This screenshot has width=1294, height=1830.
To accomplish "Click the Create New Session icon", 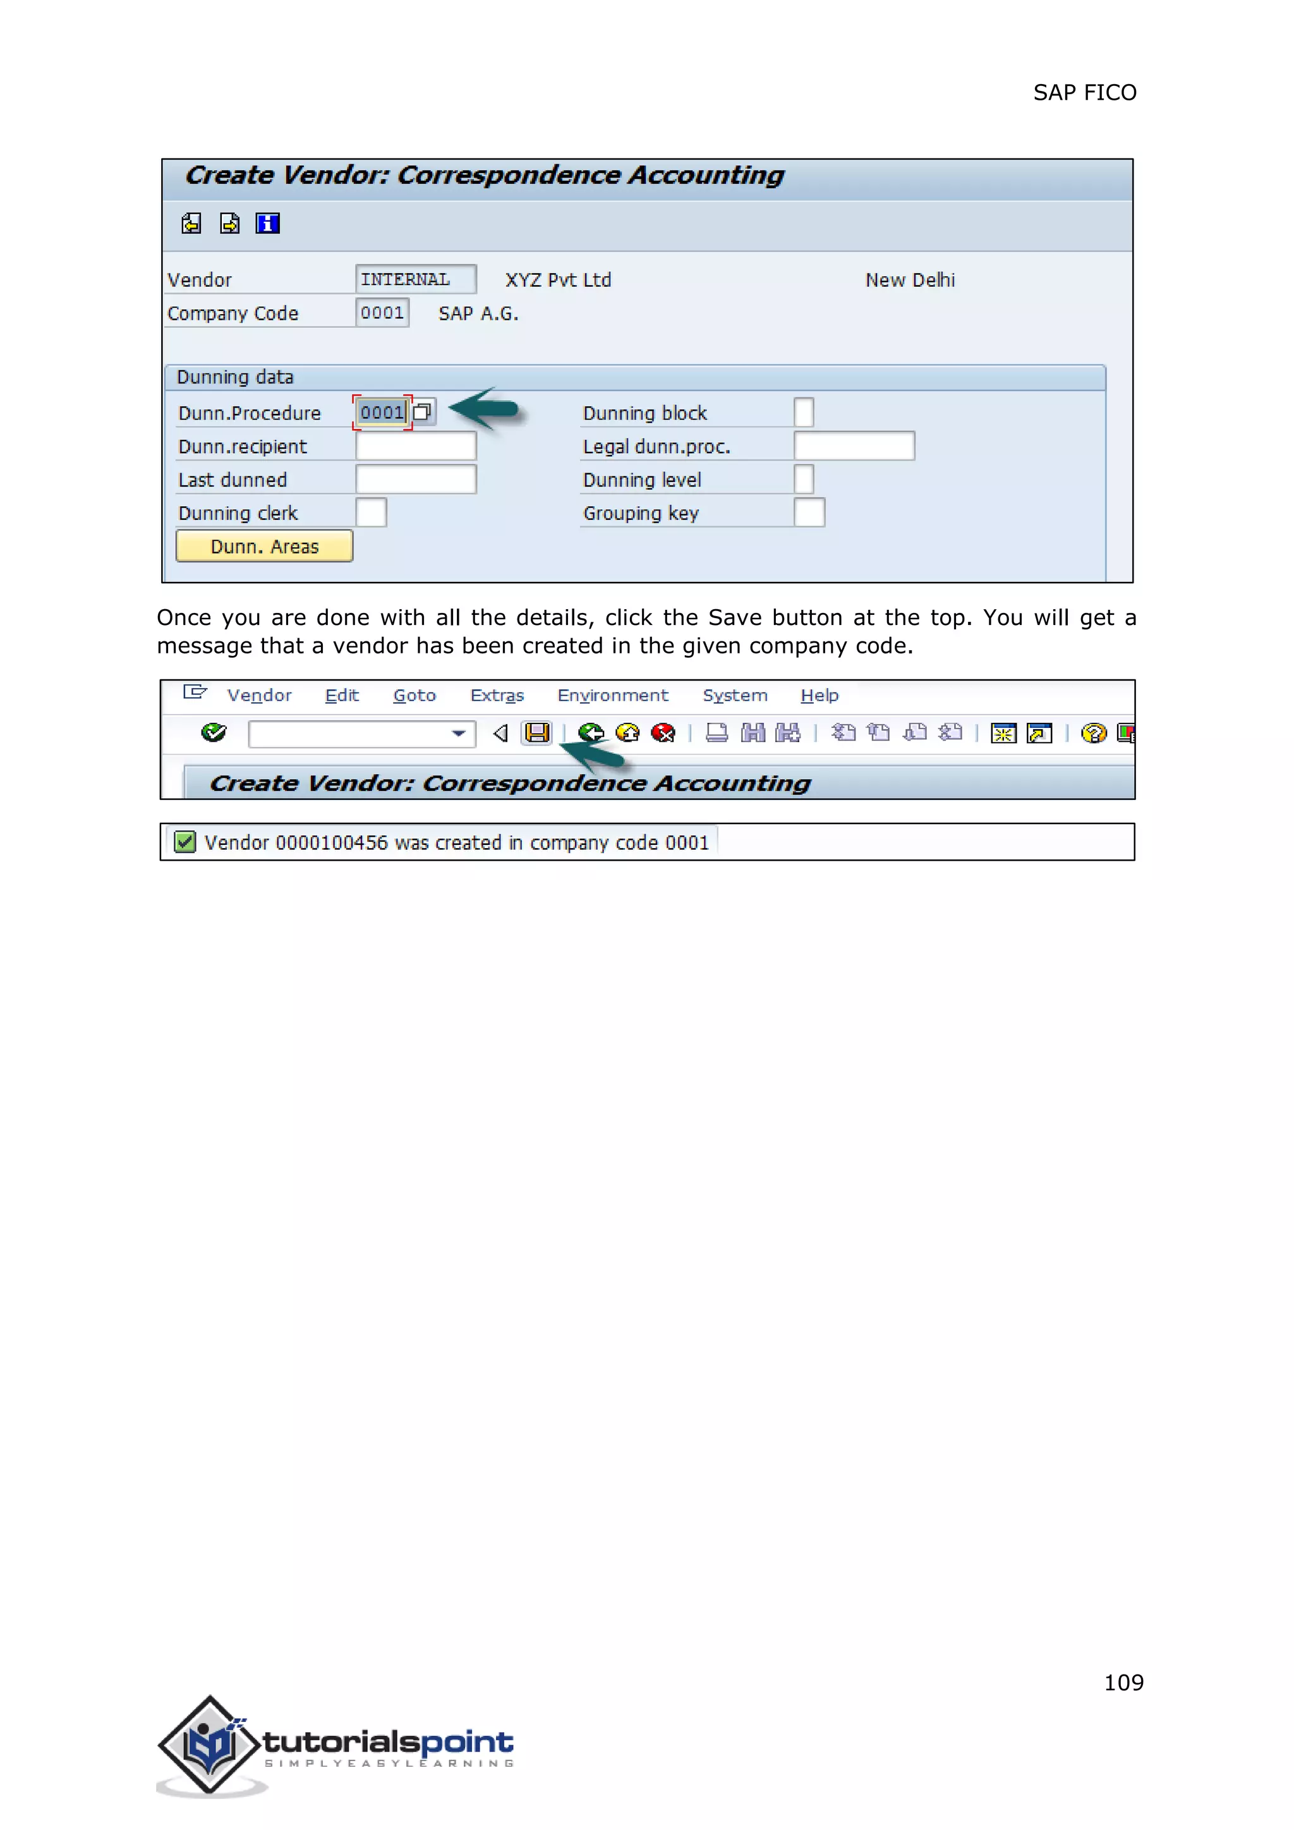I will 1004,733.
